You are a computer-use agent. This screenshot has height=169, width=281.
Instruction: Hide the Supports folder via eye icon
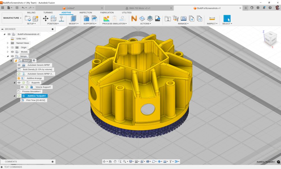tap(19, 83)
